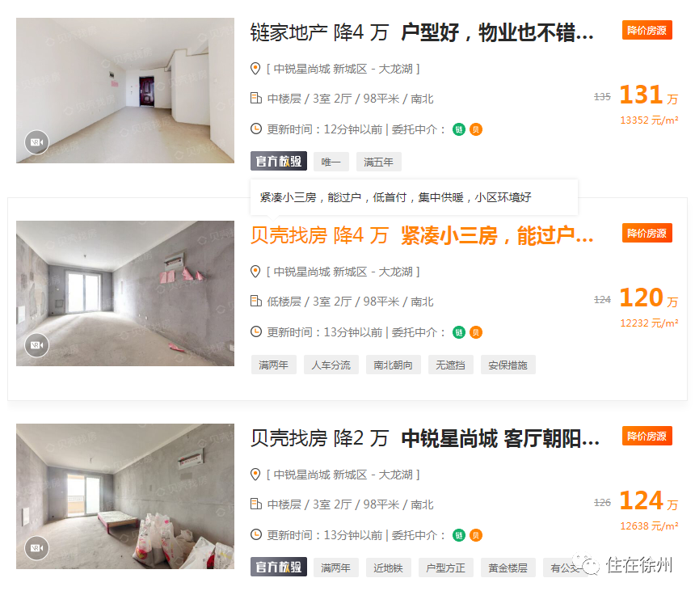Click orange 贝 agency icon in third listing
Viewport: 695px width, 595px height.
click(x=476, y=535)
